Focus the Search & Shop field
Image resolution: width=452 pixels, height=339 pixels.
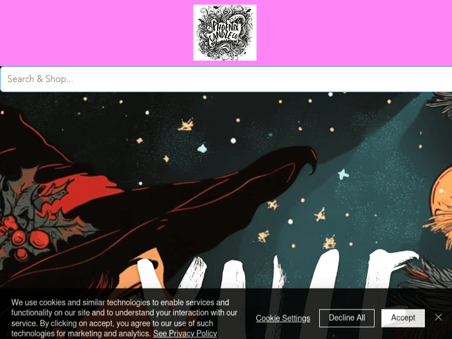pyautogui.click(x=226, y=79)
